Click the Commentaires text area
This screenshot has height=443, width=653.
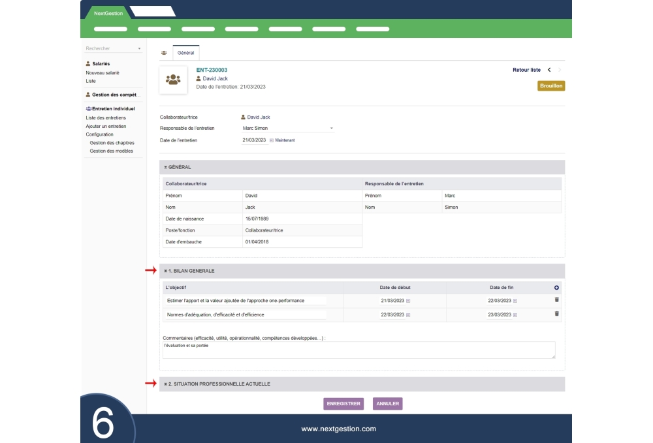pyautogui.click(x=358, y=350)
